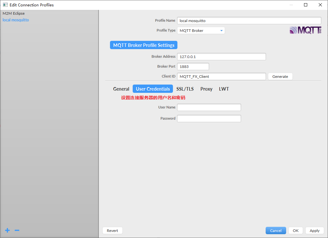The image size is (328, 238).
Task: Focus the User Name field
Action: (209, 107)
